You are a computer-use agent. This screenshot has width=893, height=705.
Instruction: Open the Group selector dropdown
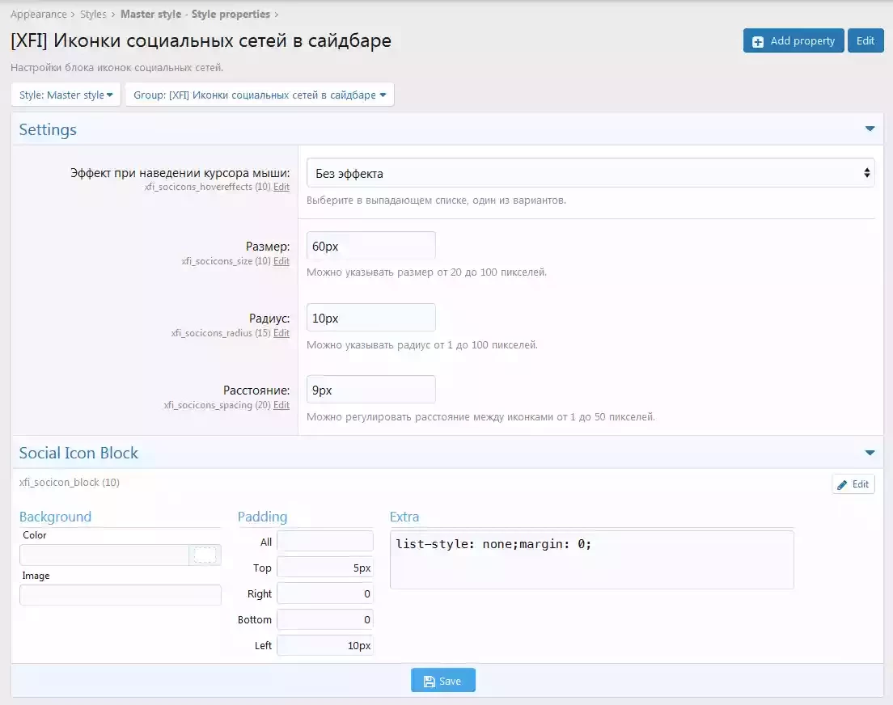[260, 95]
